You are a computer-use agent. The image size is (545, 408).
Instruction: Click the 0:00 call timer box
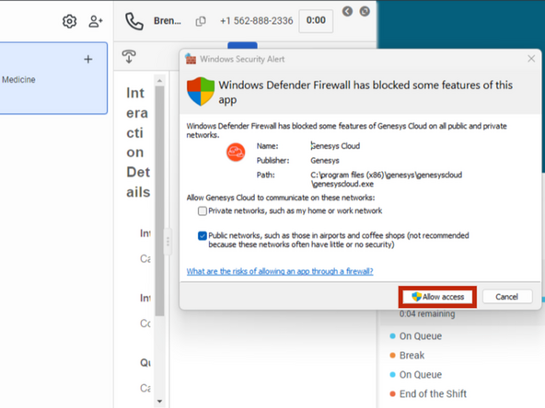(316, 21)
